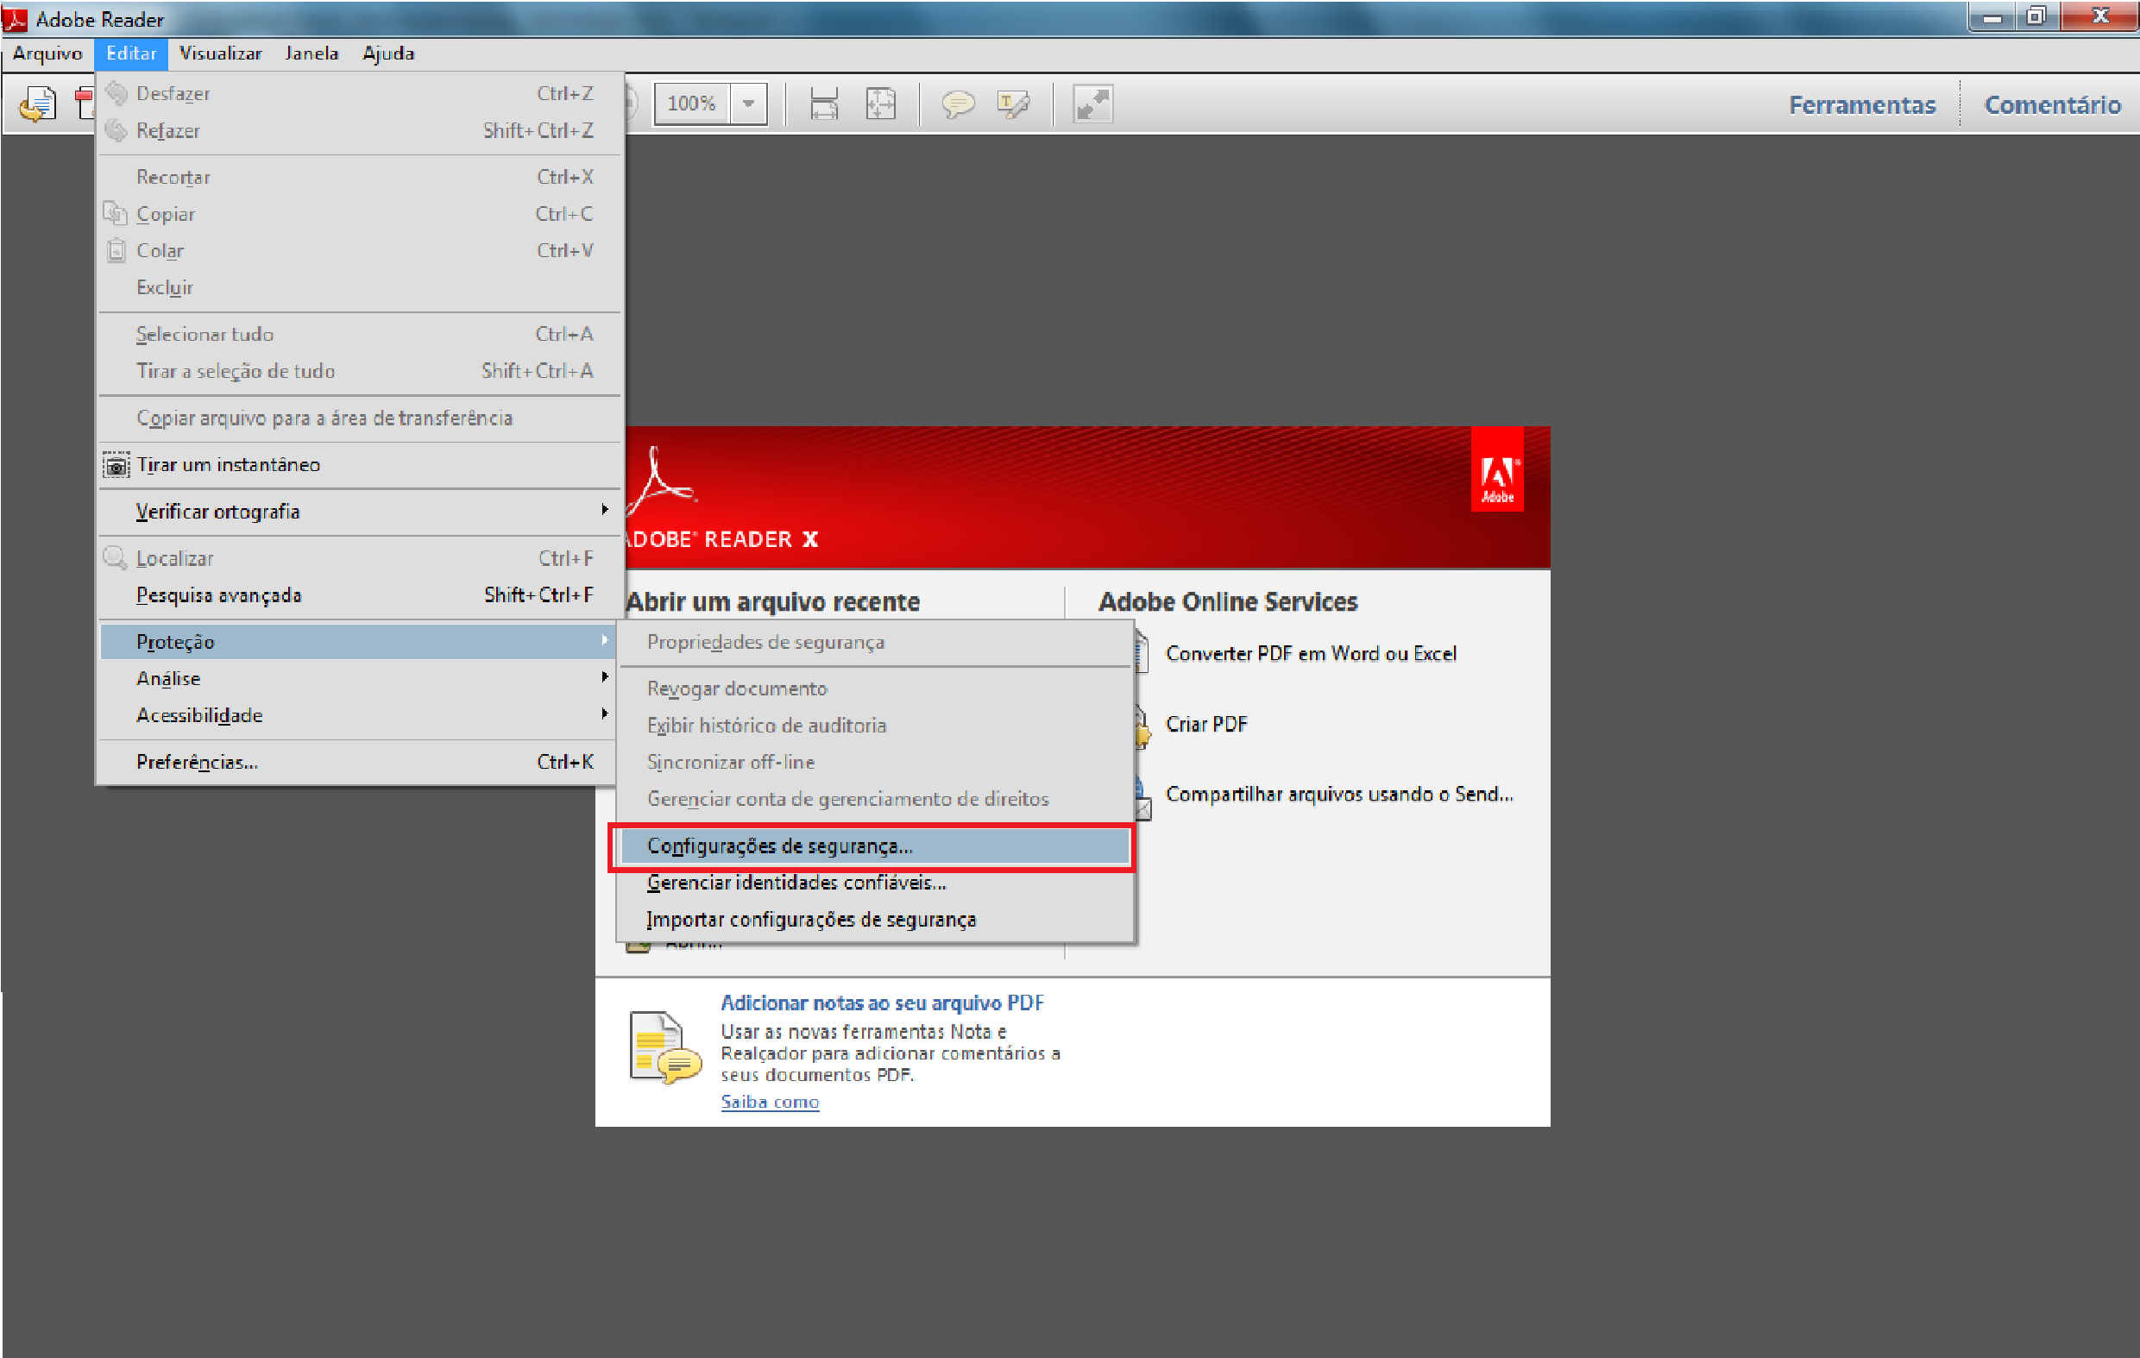Click Propriedades de segurança entry

click(874, 642)
